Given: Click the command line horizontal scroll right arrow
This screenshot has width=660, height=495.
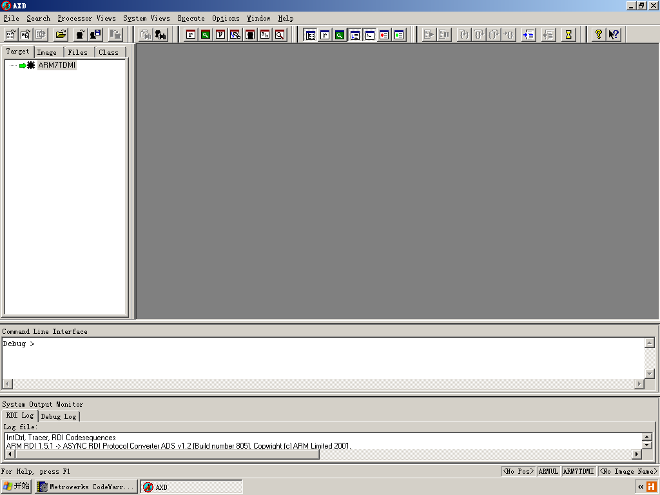Looking at the screenshot, I should coord(639,383).
